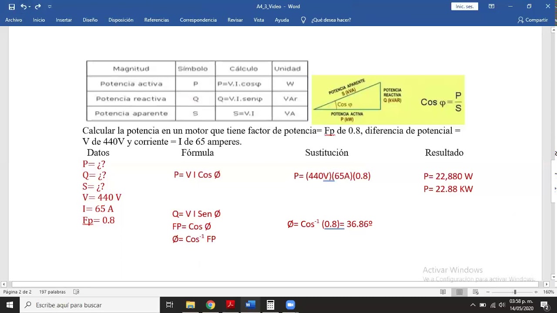Screen dimensions: 557x313
Task: Click the vertical scrollbar down arrow
Action: (x=554, y=277)
